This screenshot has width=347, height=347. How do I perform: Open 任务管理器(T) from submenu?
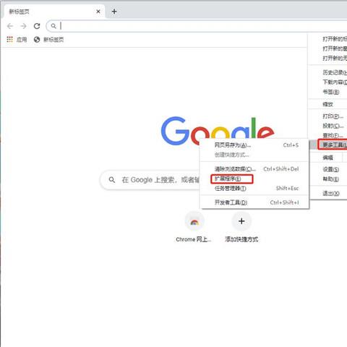click(255, 188)
